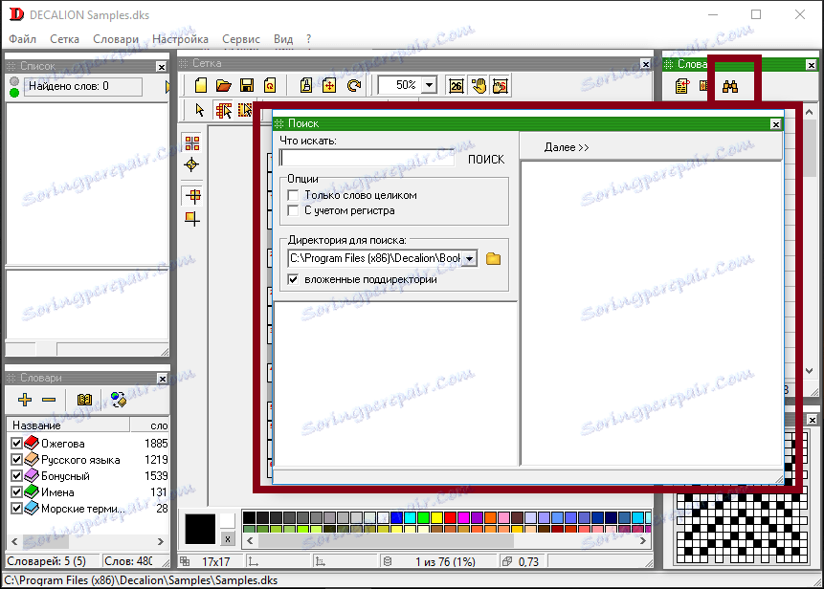Click the right arrow of the dictionary list scrollbar
This screenshot has height=589, width=824.
tap(160, 541)
